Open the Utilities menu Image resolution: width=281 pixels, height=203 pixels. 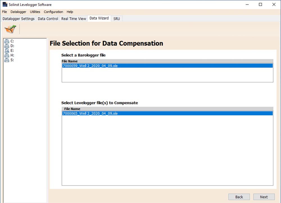point(35,12)
